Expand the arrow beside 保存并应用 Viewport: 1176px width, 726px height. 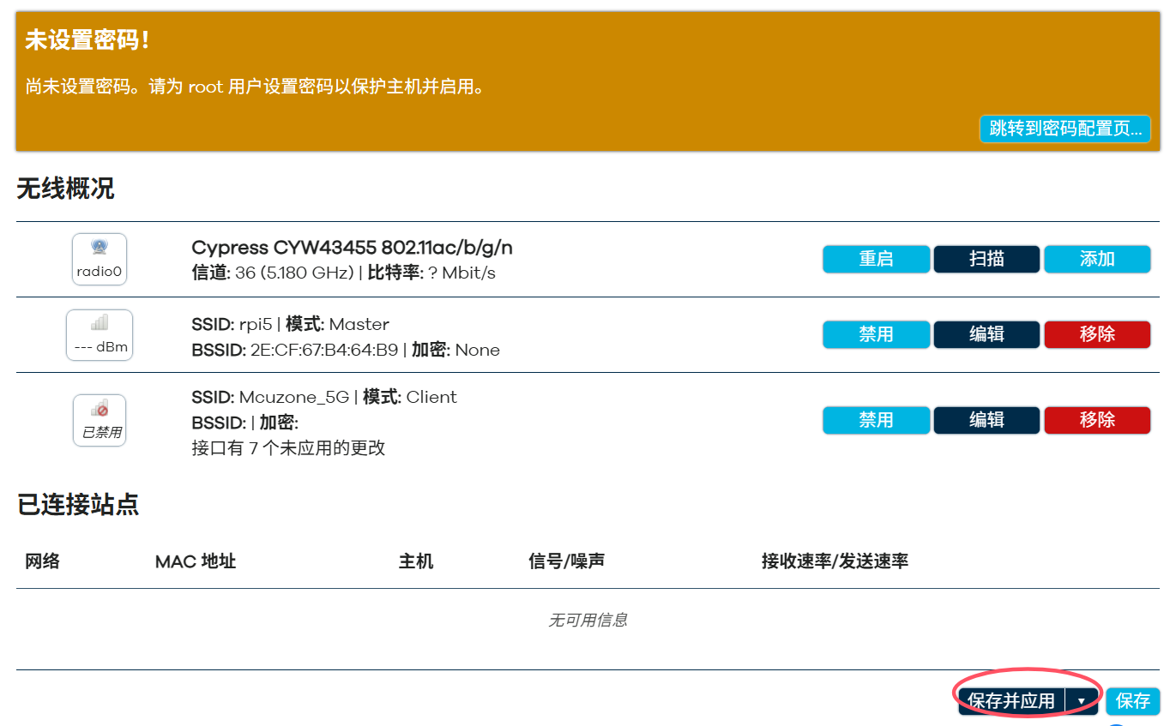(1082, 700)
